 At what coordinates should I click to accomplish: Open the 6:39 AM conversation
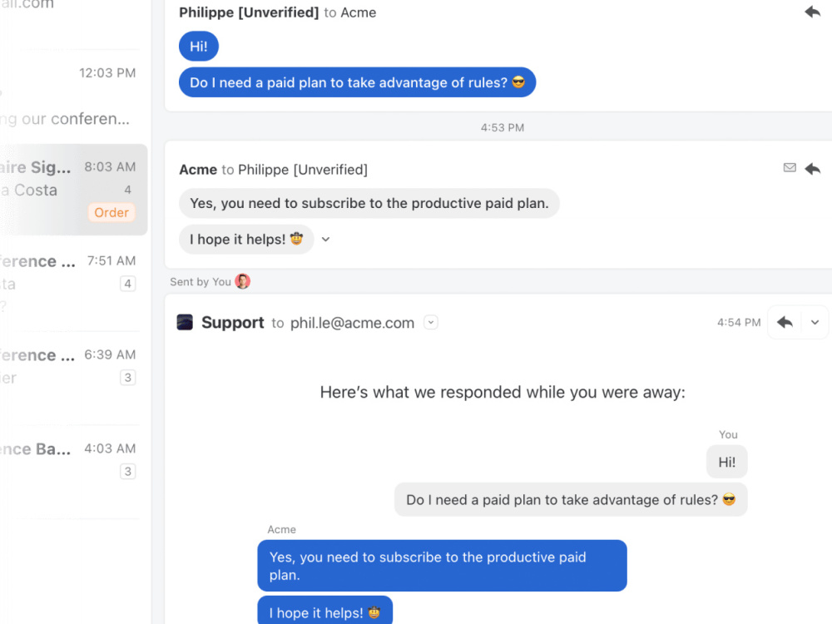point(73,377)
